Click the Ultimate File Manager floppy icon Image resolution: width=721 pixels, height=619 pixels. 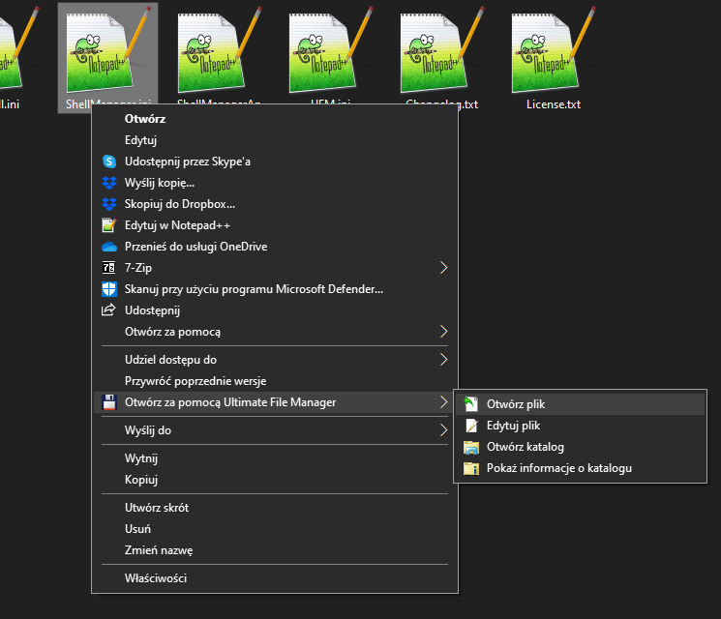click(x=109, y=402)
